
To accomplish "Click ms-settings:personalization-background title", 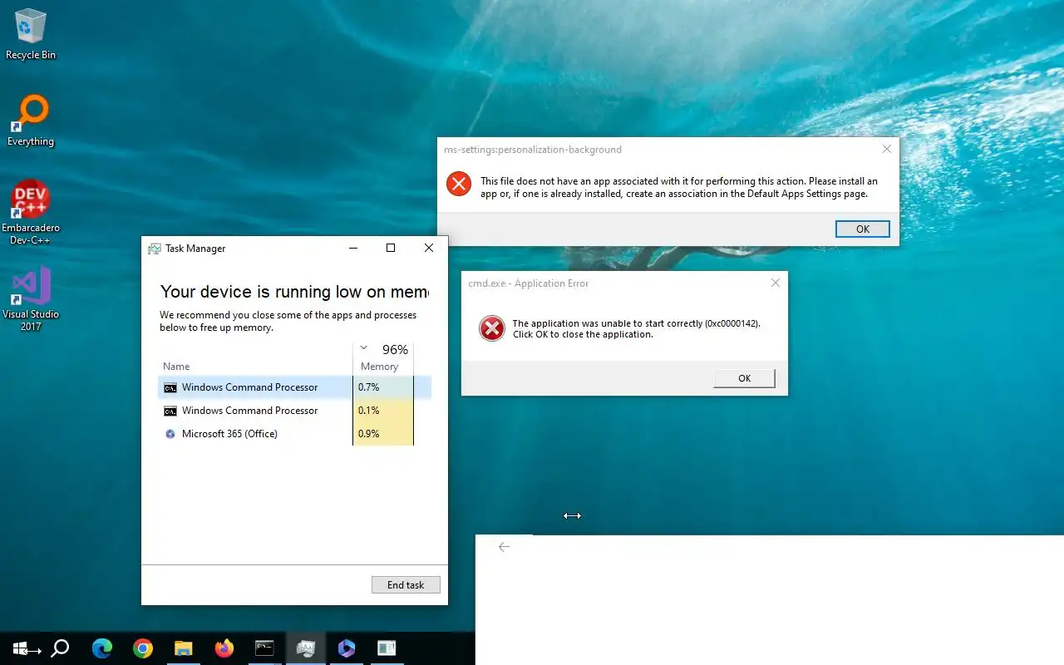I will tap(533, 150).
